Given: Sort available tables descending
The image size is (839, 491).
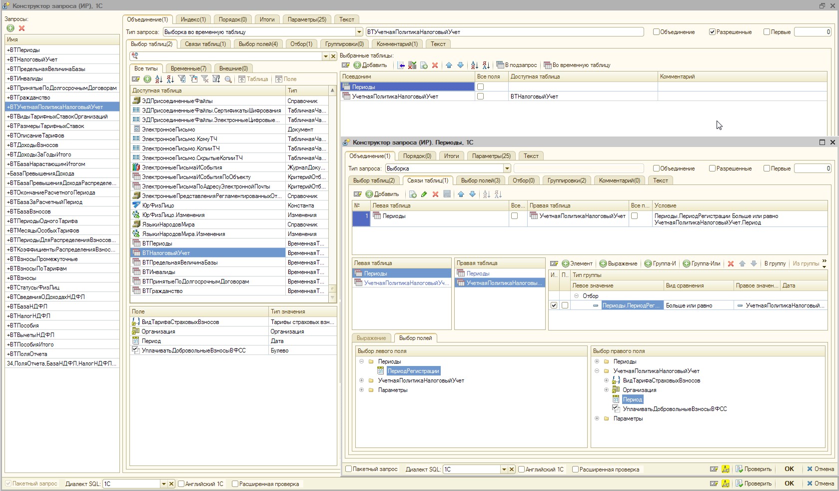Looking at the screenshot, I should pyautogui.click(x=170, y=79).
